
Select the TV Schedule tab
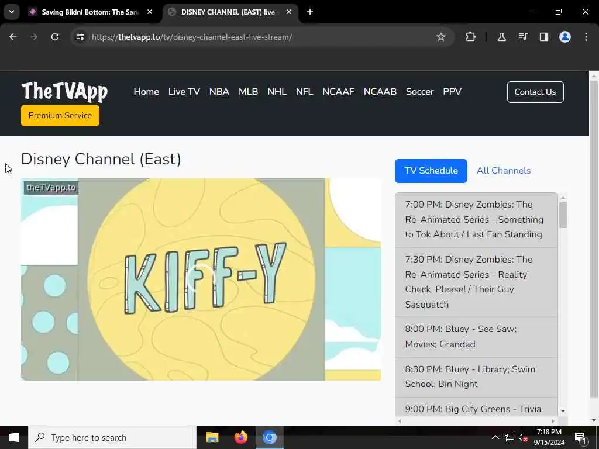pyautogui.click(x=431, y=171)
